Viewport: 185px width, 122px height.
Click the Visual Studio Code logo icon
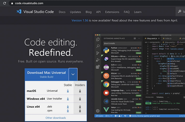19,12
